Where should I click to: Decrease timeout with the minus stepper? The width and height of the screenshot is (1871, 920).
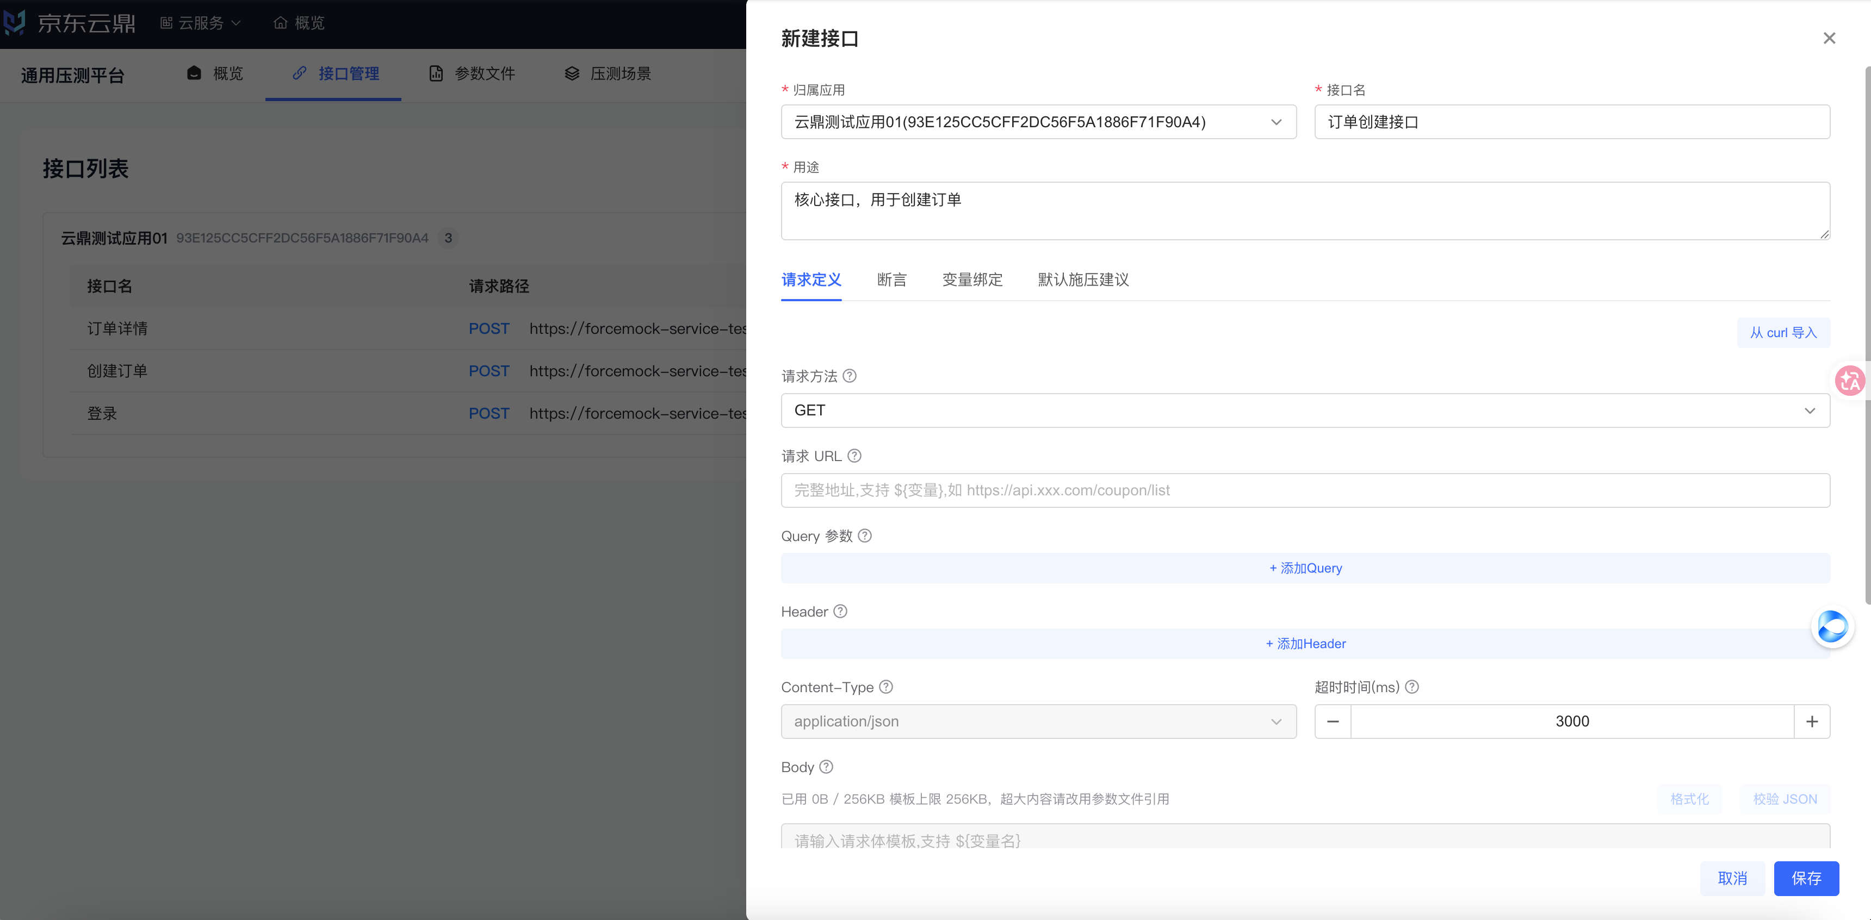(1332, 721)
